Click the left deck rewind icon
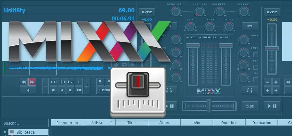Screen dimensions: 292x136 click(24, 82)
